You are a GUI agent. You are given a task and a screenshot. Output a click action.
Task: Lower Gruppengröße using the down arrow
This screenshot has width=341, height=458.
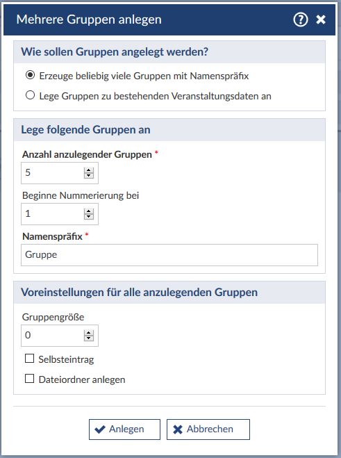coord(89,338)
